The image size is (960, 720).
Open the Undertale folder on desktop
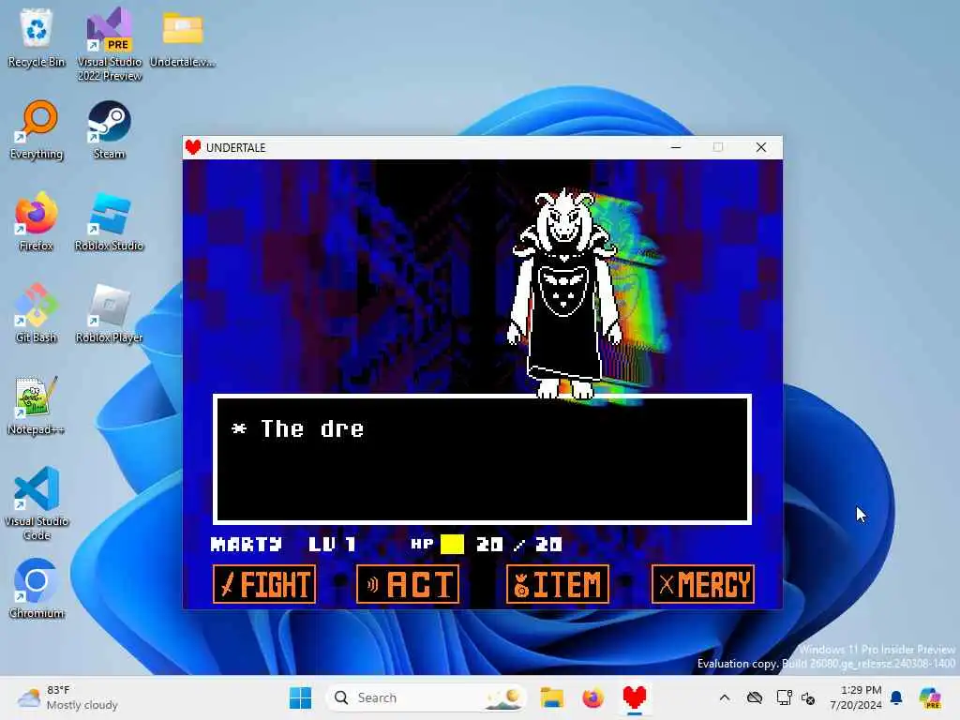pyautogui.click(x=183, y=37)
